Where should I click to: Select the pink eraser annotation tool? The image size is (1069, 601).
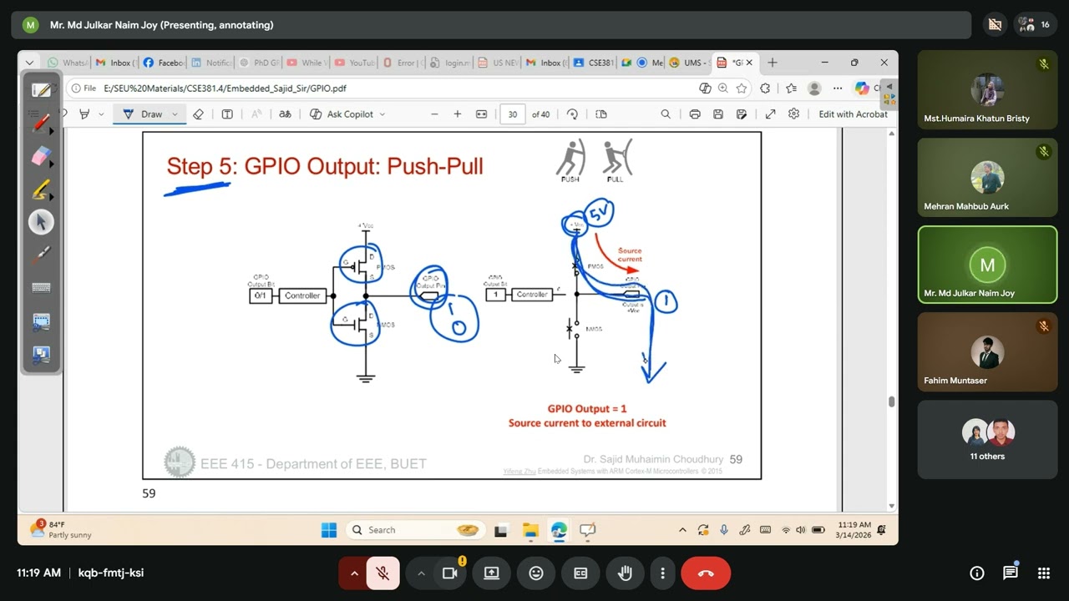point(41,156)
